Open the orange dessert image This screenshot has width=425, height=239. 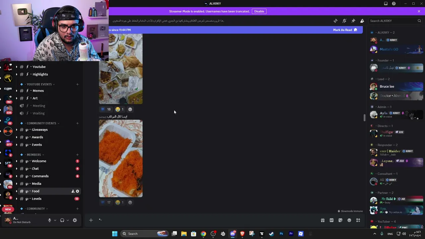coord(121,159)
